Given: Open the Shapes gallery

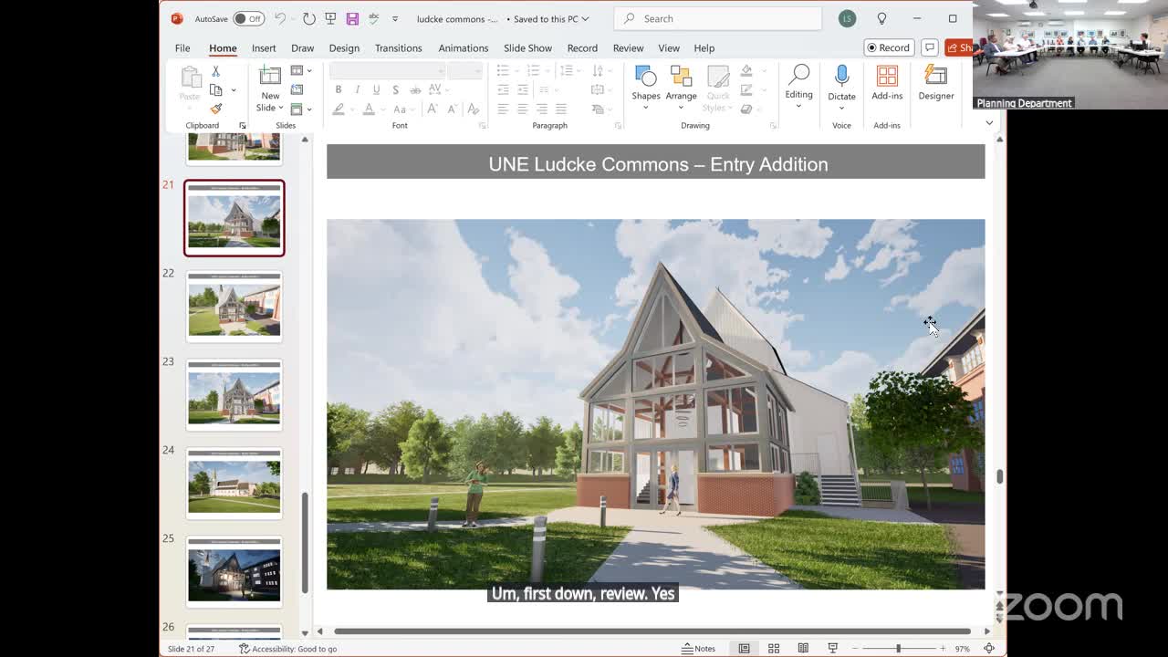Looking at the screenshot, I should coord(645,88).
